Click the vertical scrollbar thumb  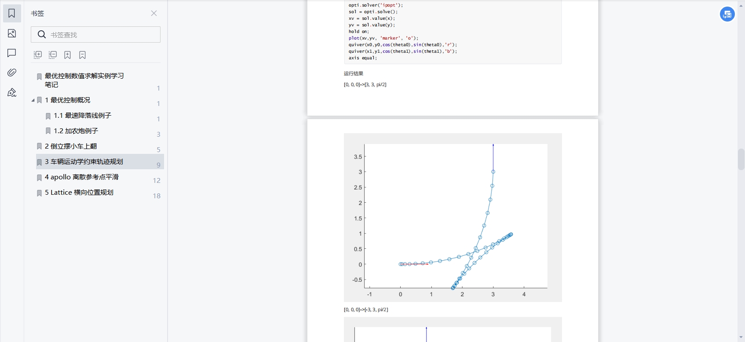[741, 160]
